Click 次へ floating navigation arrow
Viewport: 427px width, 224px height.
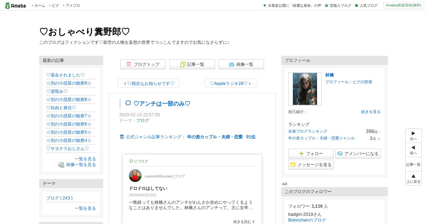coord(413,135)
